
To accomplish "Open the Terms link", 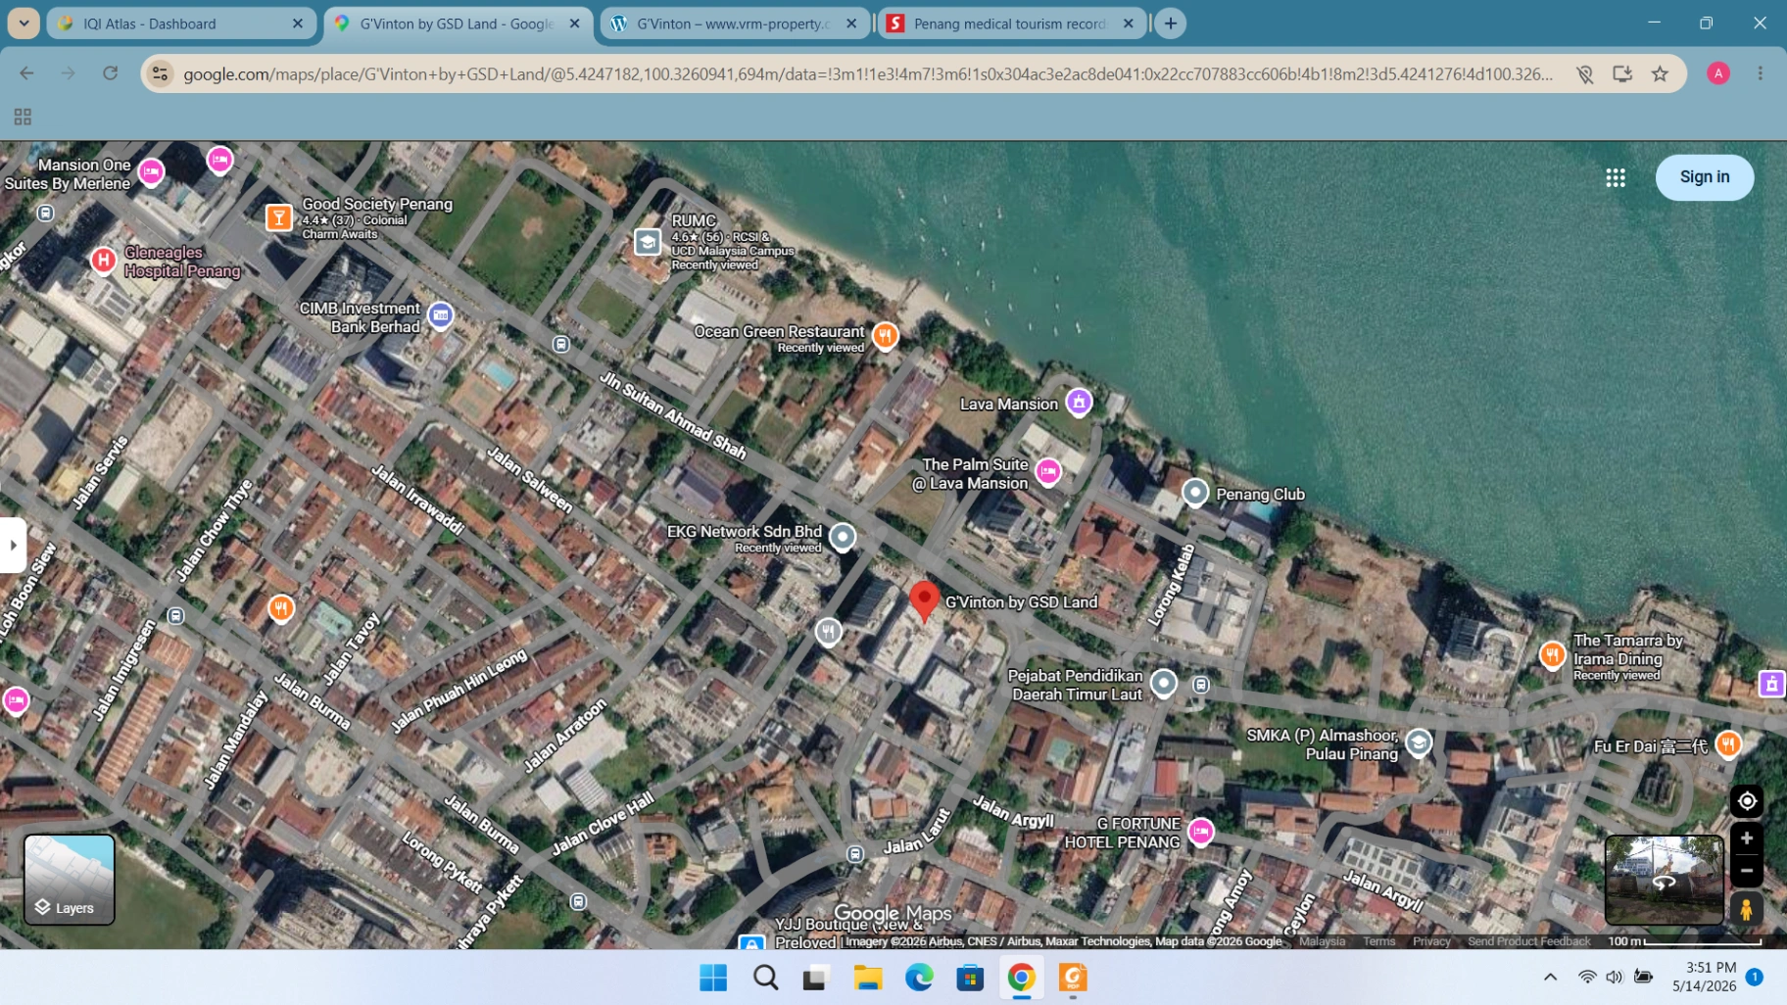I will click(x=1378, y=941).
